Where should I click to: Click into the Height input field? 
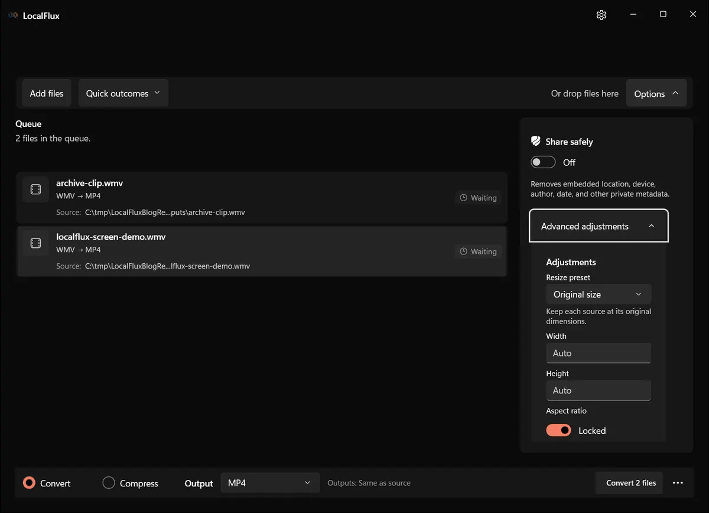click(x=599, y=390)
